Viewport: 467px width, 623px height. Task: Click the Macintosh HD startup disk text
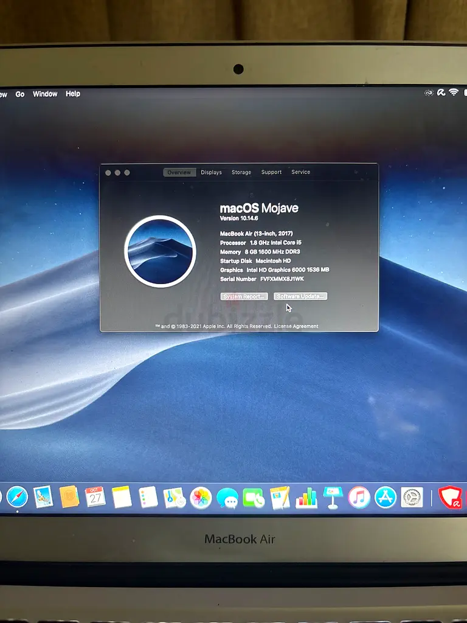[273, 261]
